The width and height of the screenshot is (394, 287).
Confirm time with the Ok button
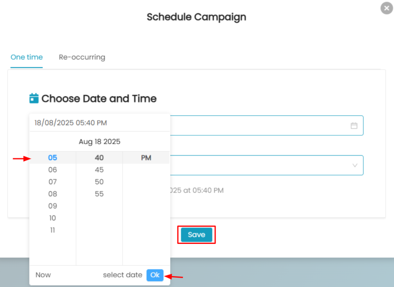point(155,275)
